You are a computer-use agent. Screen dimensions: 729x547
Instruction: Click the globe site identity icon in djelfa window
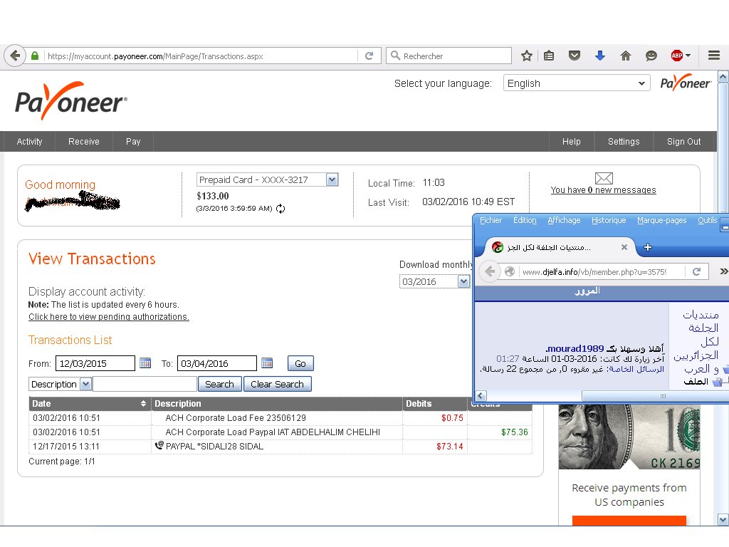point(510,271)
